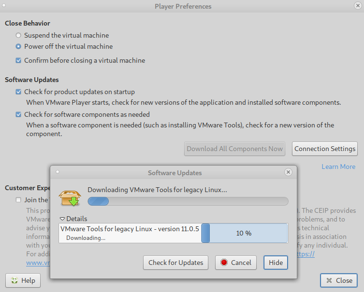The height and width of the screenshot is (292, 364).
Task: Click the overall download progress bar
Action: tap(188, 201)
